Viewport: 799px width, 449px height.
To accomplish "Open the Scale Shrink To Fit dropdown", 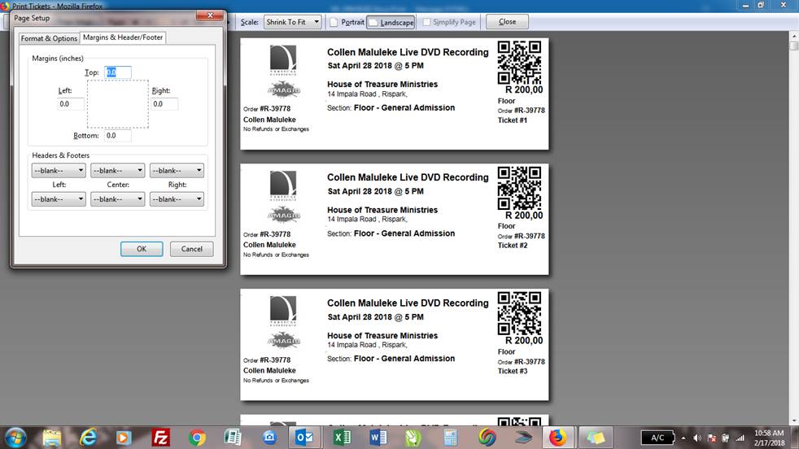I will click(292, 22).
